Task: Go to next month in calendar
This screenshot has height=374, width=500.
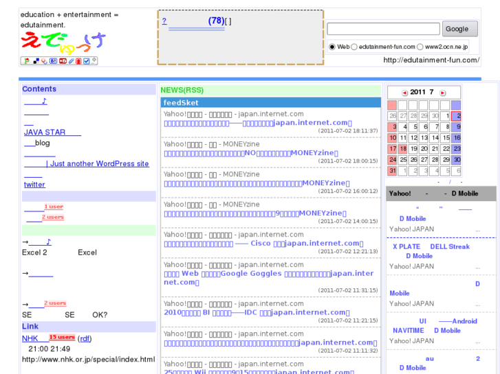Action: click(x=443, y=93)
